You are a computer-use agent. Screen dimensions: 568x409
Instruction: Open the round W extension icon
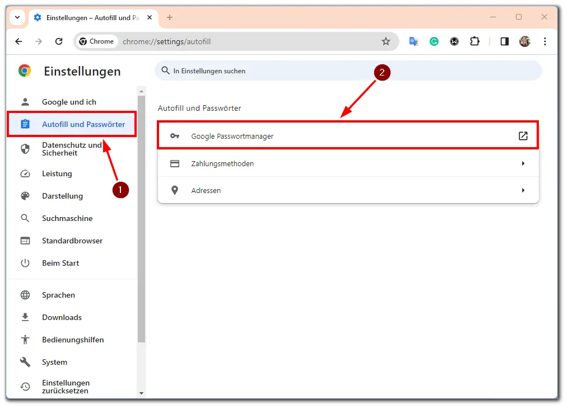click(x=454, y=41)
